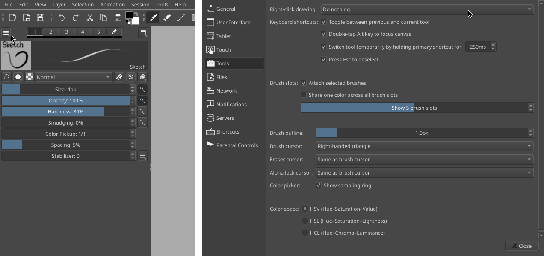Click the black foreground color swatch
544x256 pixels.
(x=129, y=15)
